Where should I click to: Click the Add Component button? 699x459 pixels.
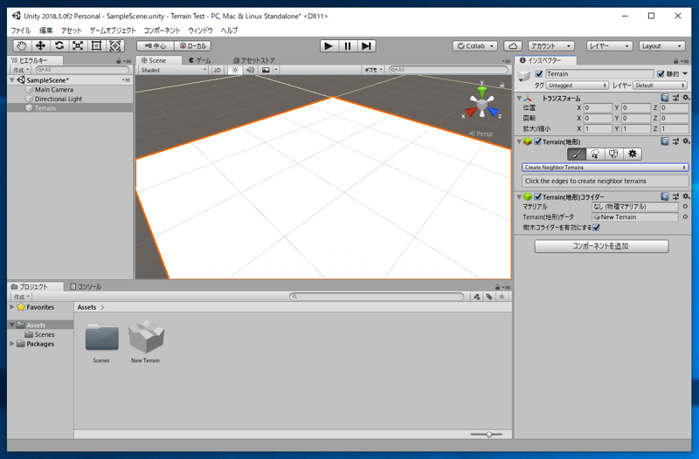click(x=601, y=246)
